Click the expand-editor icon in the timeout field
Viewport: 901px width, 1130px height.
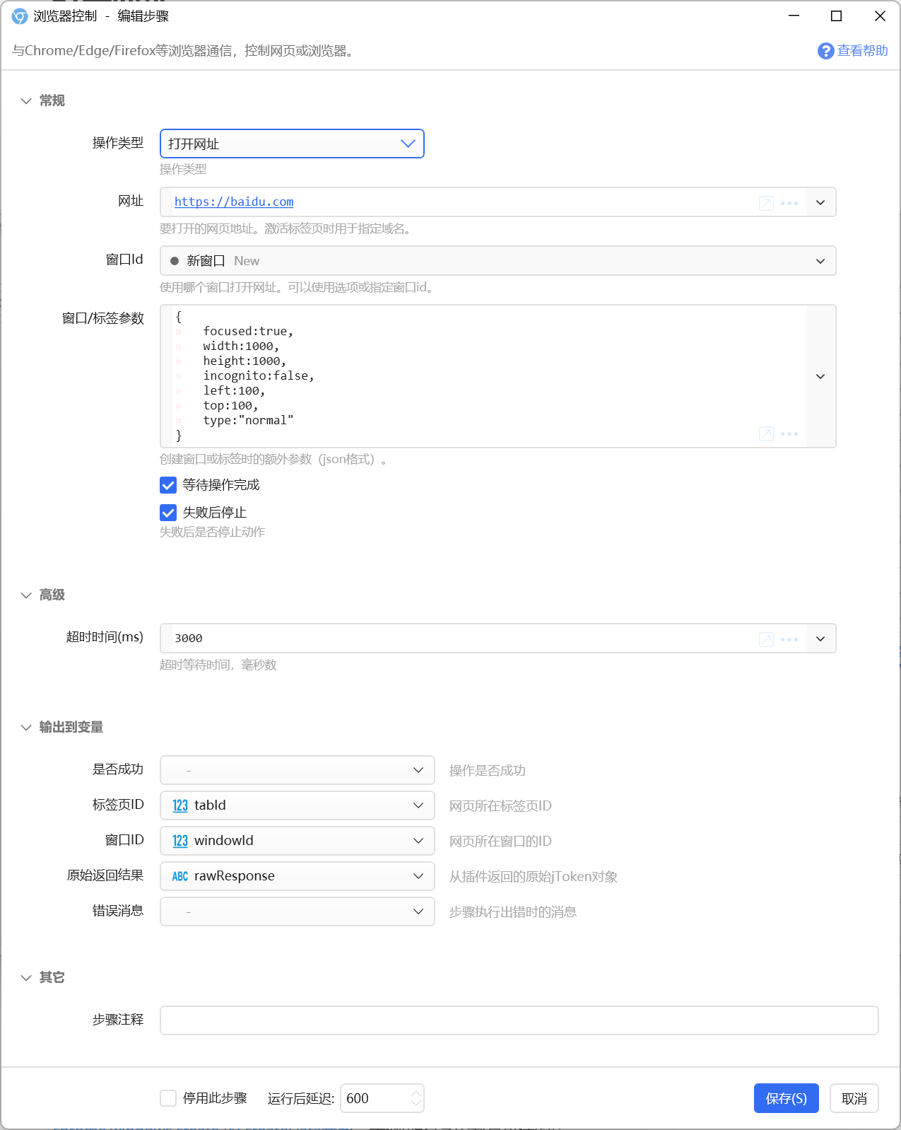pyautogui.click(x=766, y=639)
